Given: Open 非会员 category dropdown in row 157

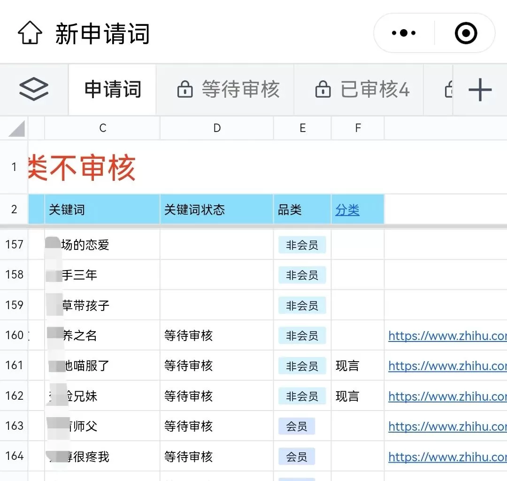Looking at the screenshot, I should coord(302,245).
